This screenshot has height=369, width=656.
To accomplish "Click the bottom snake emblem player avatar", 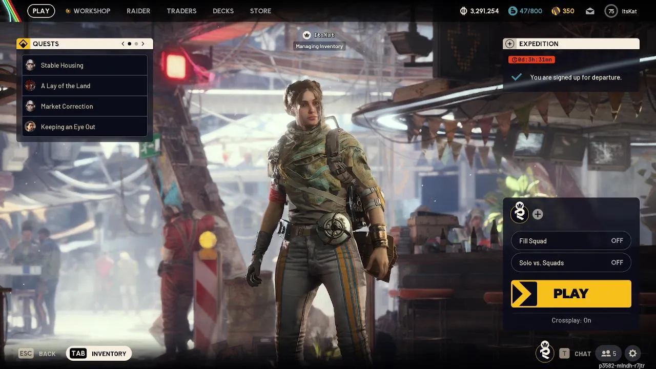I will point(545,352).
